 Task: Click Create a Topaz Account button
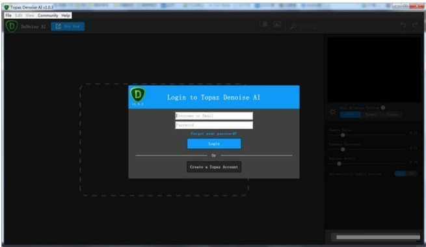click(x=214, y=167)
